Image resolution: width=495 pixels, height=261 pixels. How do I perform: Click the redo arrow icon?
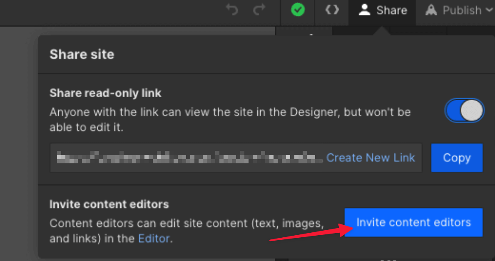pyautogui.click(x=259, y=10)
